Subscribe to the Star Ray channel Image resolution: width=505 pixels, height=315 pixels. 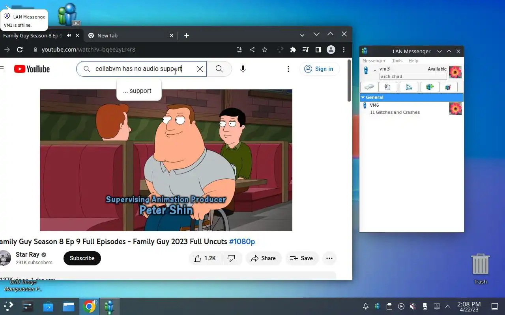82,258
